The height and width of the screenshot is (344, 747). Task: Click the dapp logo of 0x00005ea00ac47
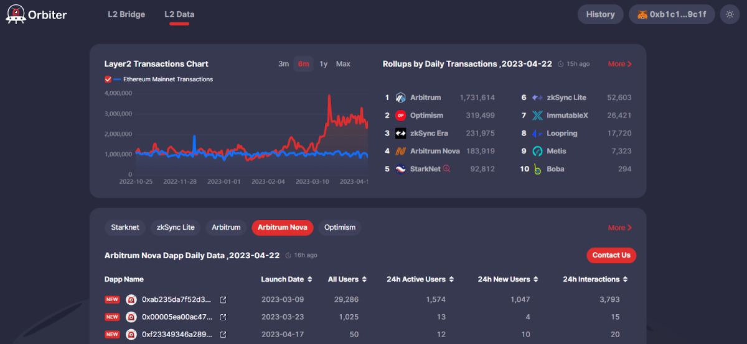tap(131, 317)
